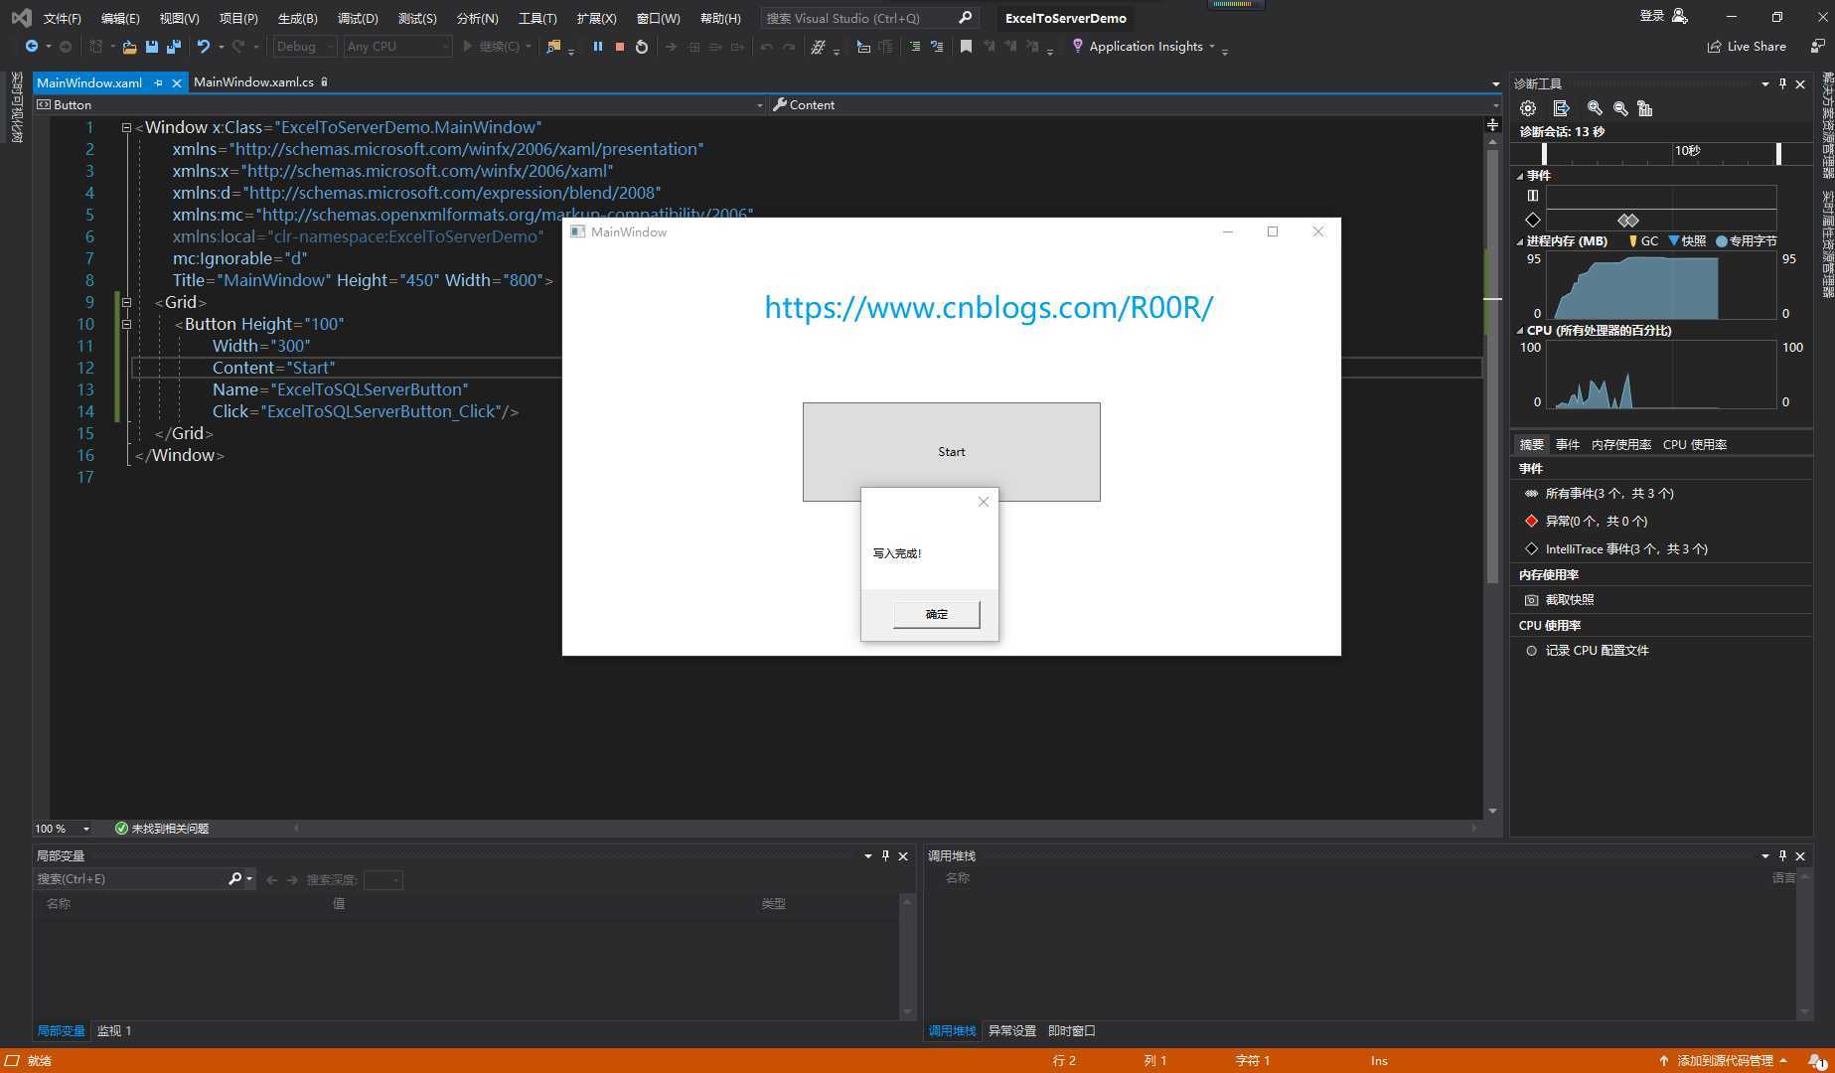Click the cnblogs URL in MainWindow
This screenshot has height=1073, width=1835.
(x=989, y=307)
